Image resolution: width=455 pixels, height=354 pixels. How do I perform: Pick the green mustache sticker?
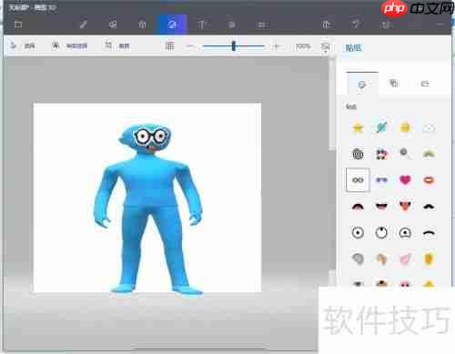pos(429,154)
